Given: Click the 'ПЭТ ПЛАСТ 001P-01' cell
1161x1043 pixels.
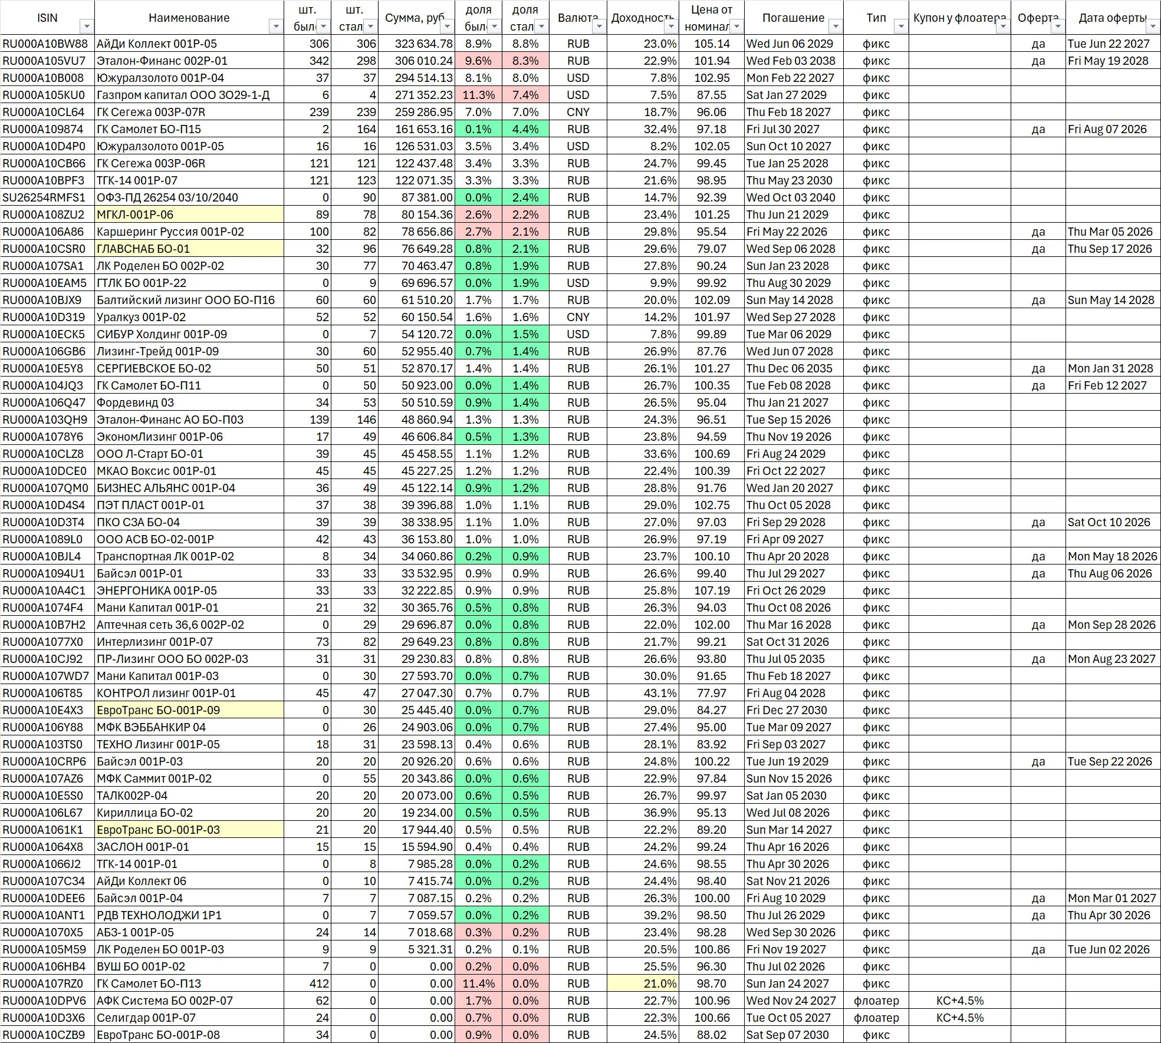Looking at the screenshot, I should tap(189, 505).
